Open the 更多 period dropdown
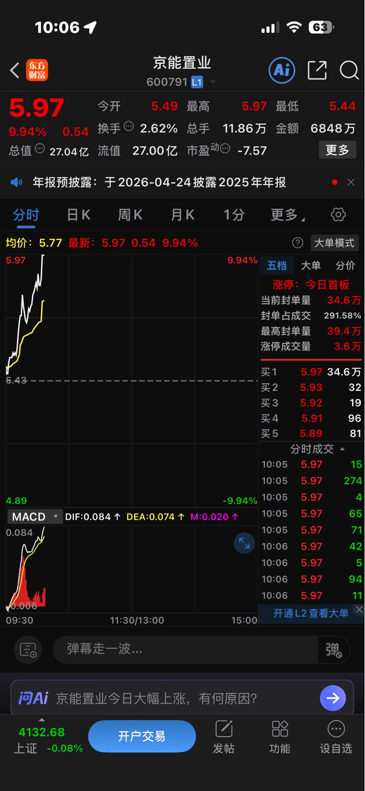Image resolution: width=365 pixels, height=791 pixels. tap(288, 215)
